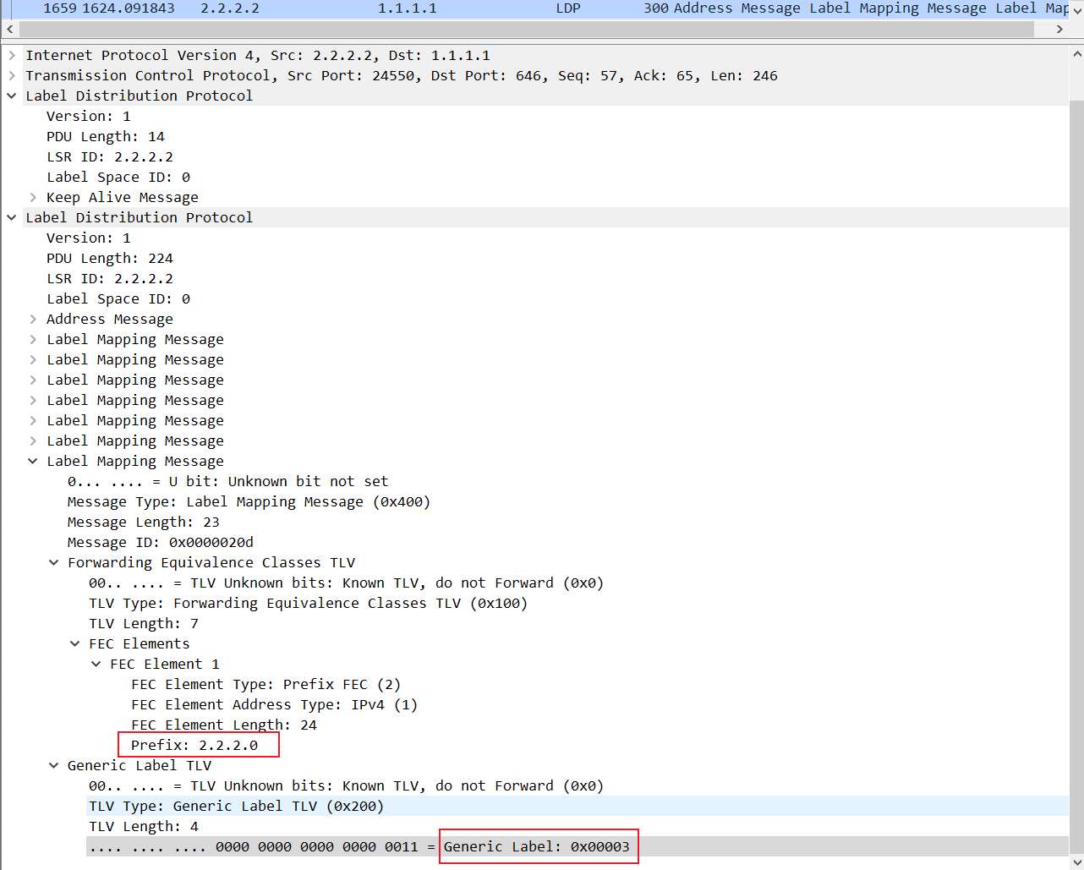Select the Prefix: 2.2.2.0 field
The height and width of the screenshot is (870, 1084).
pos(194,745)
